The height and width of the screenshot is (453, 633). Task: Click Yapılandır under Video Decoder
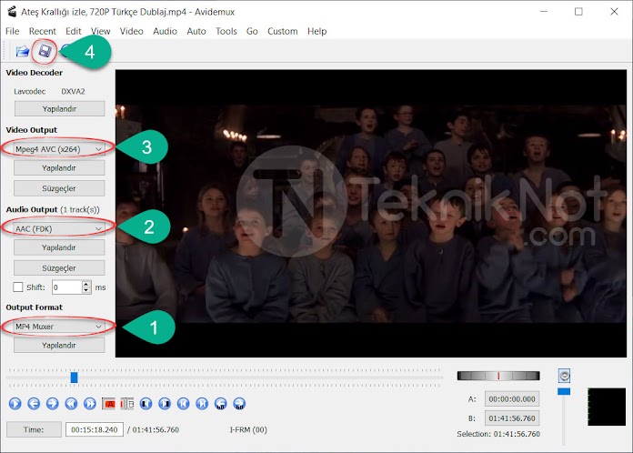coord(59,108)
